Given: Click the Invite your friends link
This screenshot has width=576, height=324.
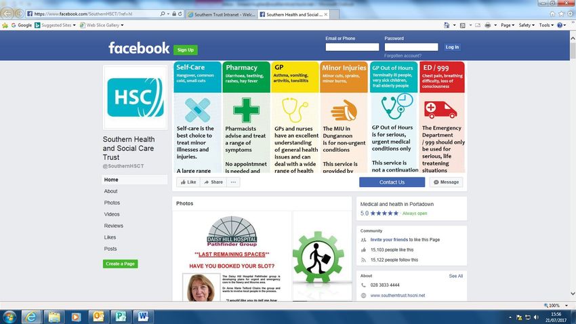Looking at the screenshot, I should (389, 239).
